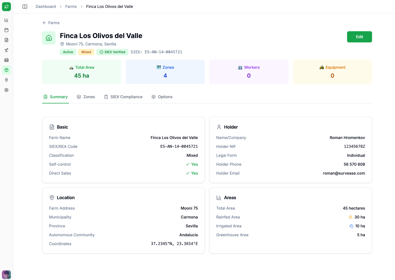Viewport: 395px width, 280px height.
Task: Go back using the Farms breadcrumb link
Action: point(71,6)
